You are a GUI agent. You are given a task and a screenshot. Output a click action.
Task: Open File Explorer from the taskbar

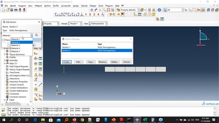coord(43,120)
